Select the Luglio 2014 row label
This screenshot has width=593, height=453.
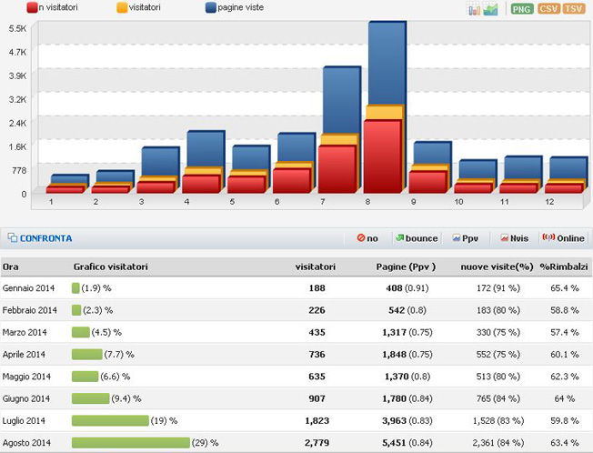[24, 420]
